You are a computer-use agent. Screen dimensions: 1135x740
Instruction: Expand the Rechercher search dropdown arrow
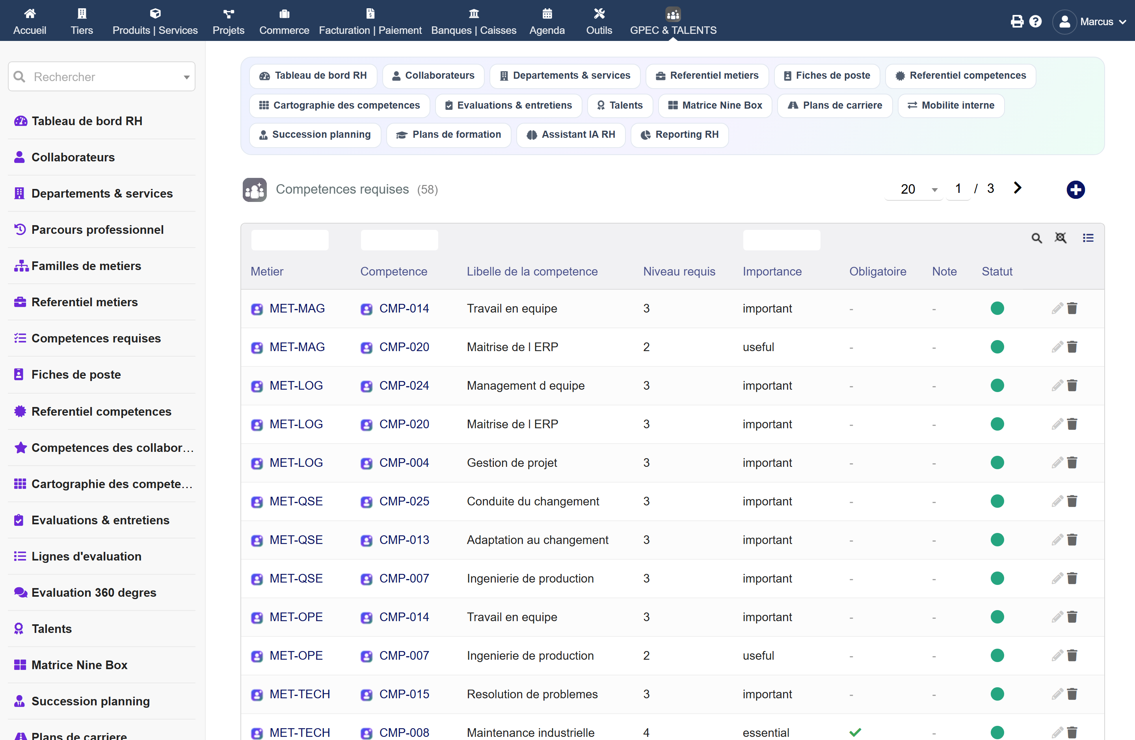186,77
